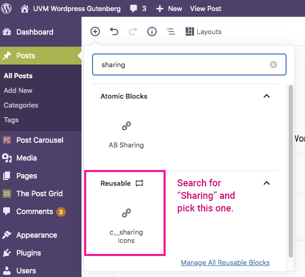Open the comments bubble in admin bar
Screen dimensions: 305x277
pos(138,8)
